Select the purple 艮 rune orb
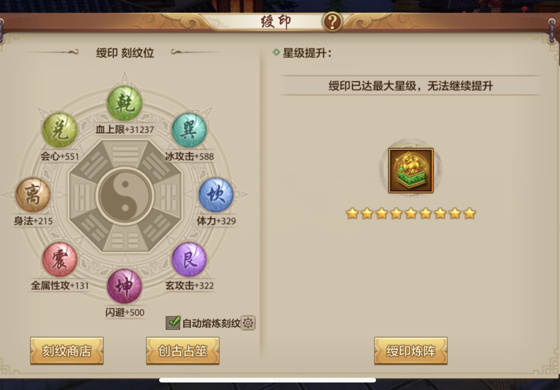560x390 pixels. click(x=189, y=259)
